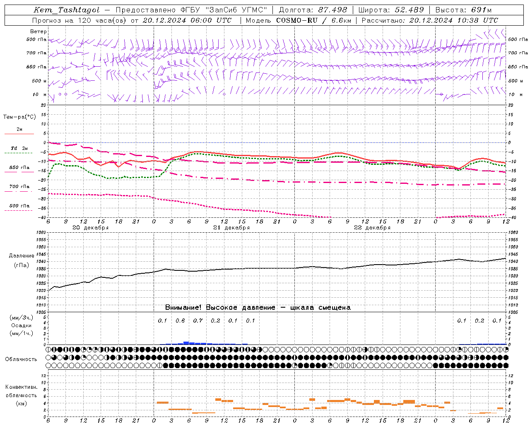Viewport: 530px width, 424px height.
Task: Click the (гПа) unit label under Давление
Action: point(22,265)
